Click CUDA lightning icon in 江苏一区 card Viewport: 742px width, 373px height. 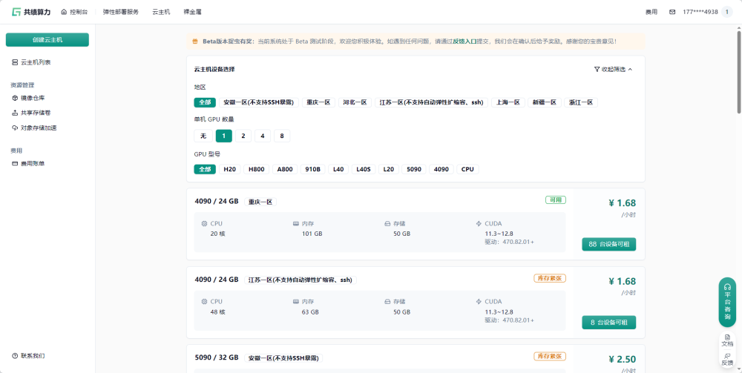(x=479, y=302)
